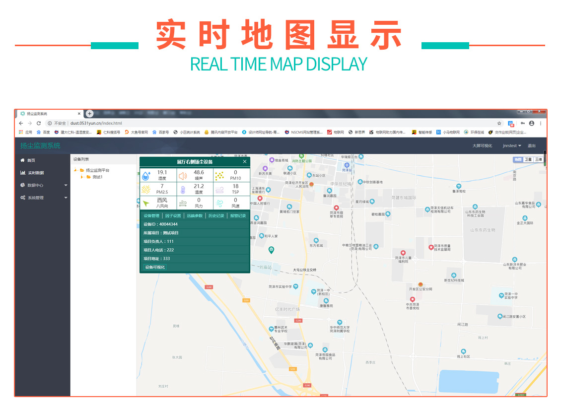Click the green wind direction arrow icon
Screen dimensions: 561x416
point(146,204)
